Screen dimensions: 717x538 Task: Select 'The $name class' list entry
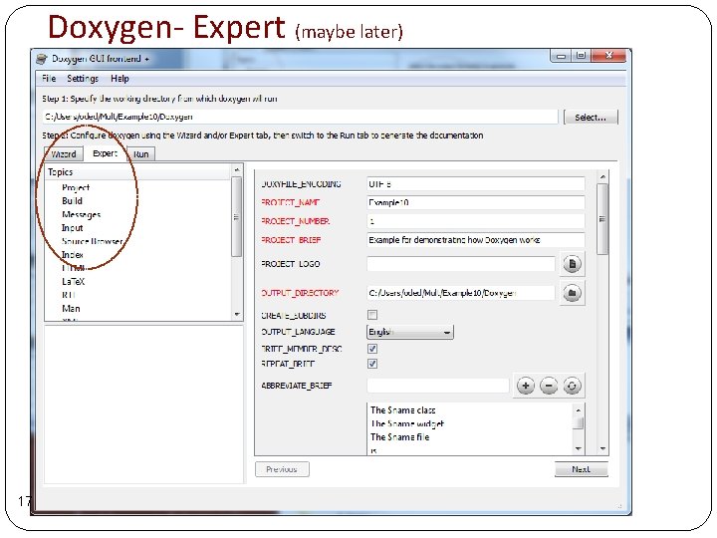tap(403, 409)
